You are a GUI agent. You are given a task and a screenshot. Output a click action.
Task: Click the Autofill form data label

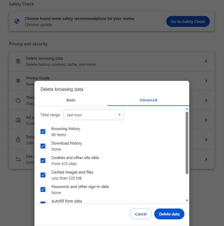(x=67, y=201)
